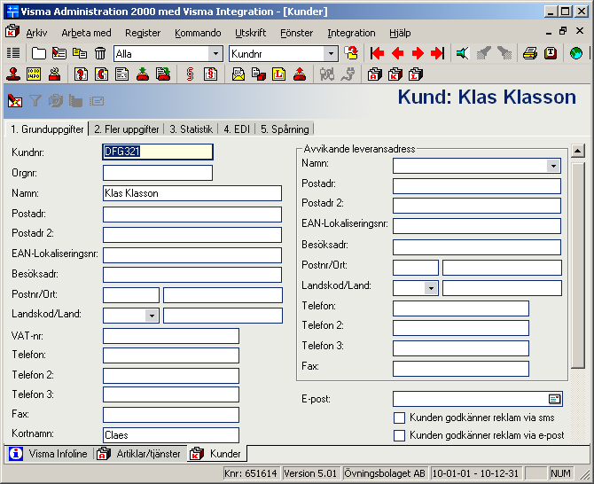Viewport: 594px width, 484px height.
Task: Go to previous customer red arrow
Action: 397,53
